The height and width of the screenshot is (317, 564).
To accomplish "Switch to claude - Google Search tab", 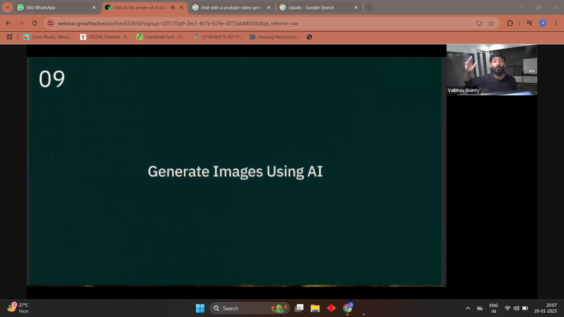I will click(316, 7).
